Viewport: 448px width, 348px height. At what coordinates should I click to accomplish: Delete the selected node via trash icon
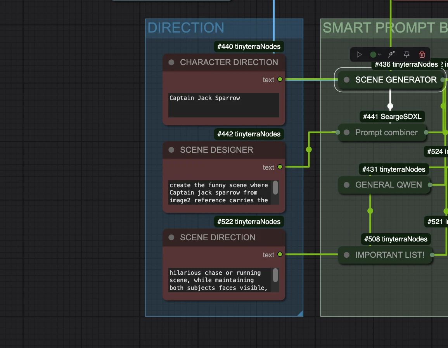[422, 55]
